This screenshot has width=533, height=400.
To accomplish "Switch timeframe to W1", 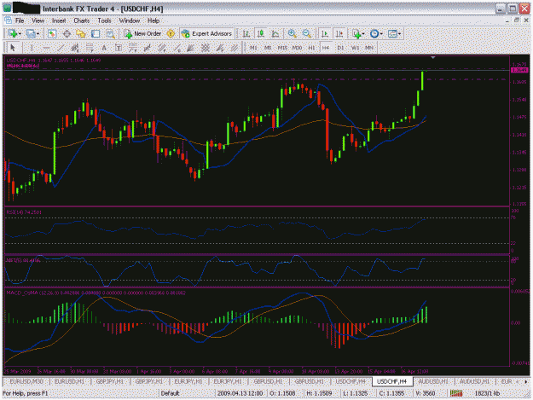I will coord(355,48).
